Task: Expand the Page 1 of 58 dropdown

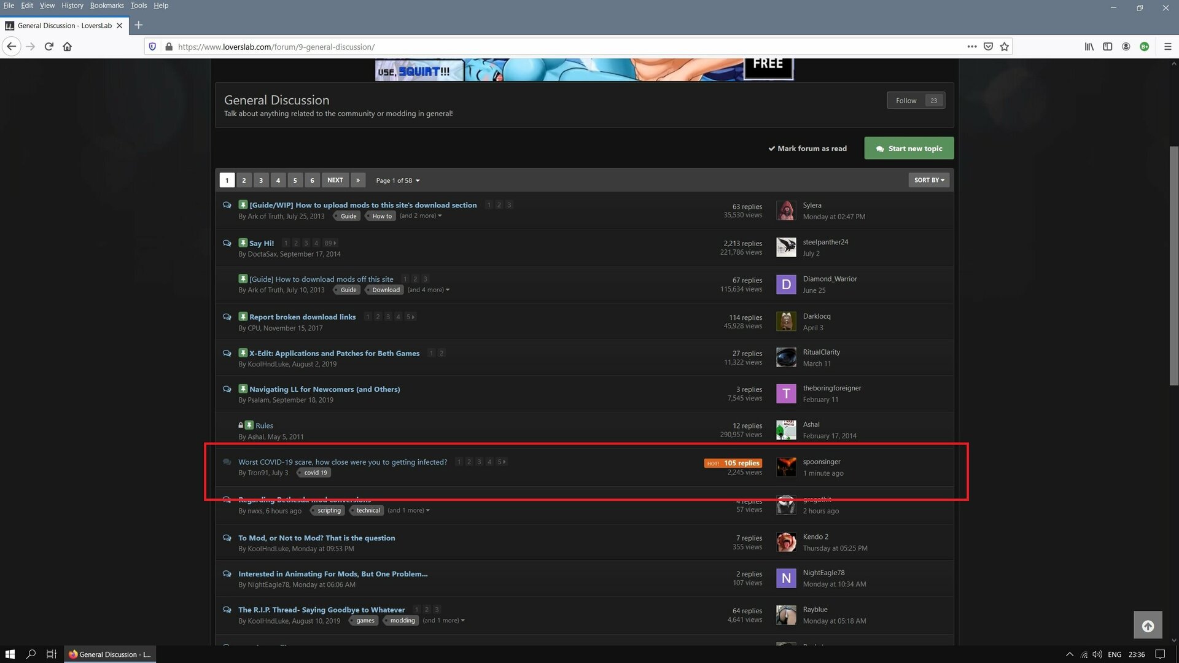Action: [x=398, y=180]
